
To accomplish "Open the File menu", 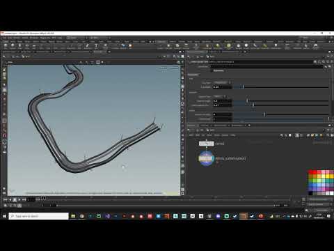I will pos(4,38).
